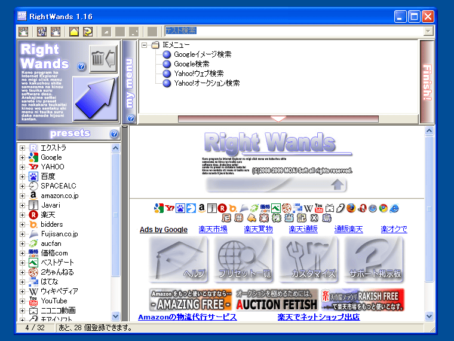Open Amazonの物流代行サービス link
This screenshot has height=341, width=454.
188,317
